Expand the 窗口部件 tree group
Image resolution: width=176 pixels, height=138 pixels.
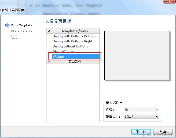click(x=49, y=62)
